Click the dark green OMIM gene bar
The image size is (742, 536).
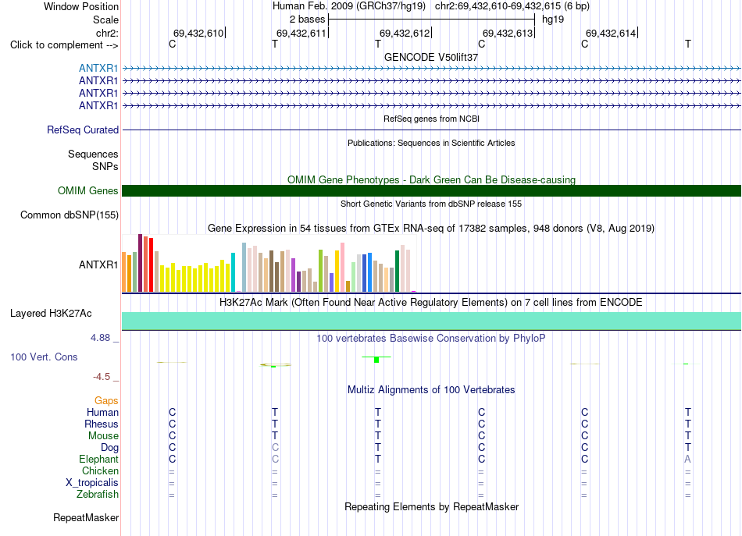coord(431,190)
